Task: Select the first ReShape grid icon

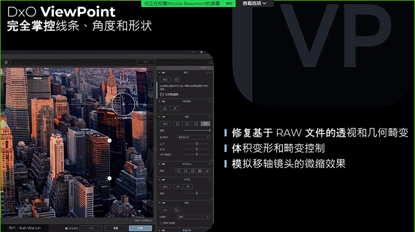Action: (178, 171)
